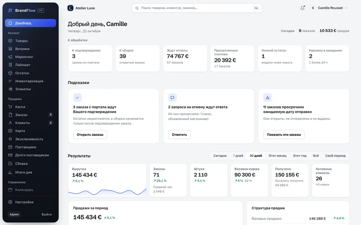Open the Низкий остаток card
This screenshot has width=361, height=225.
pos(280,58)
